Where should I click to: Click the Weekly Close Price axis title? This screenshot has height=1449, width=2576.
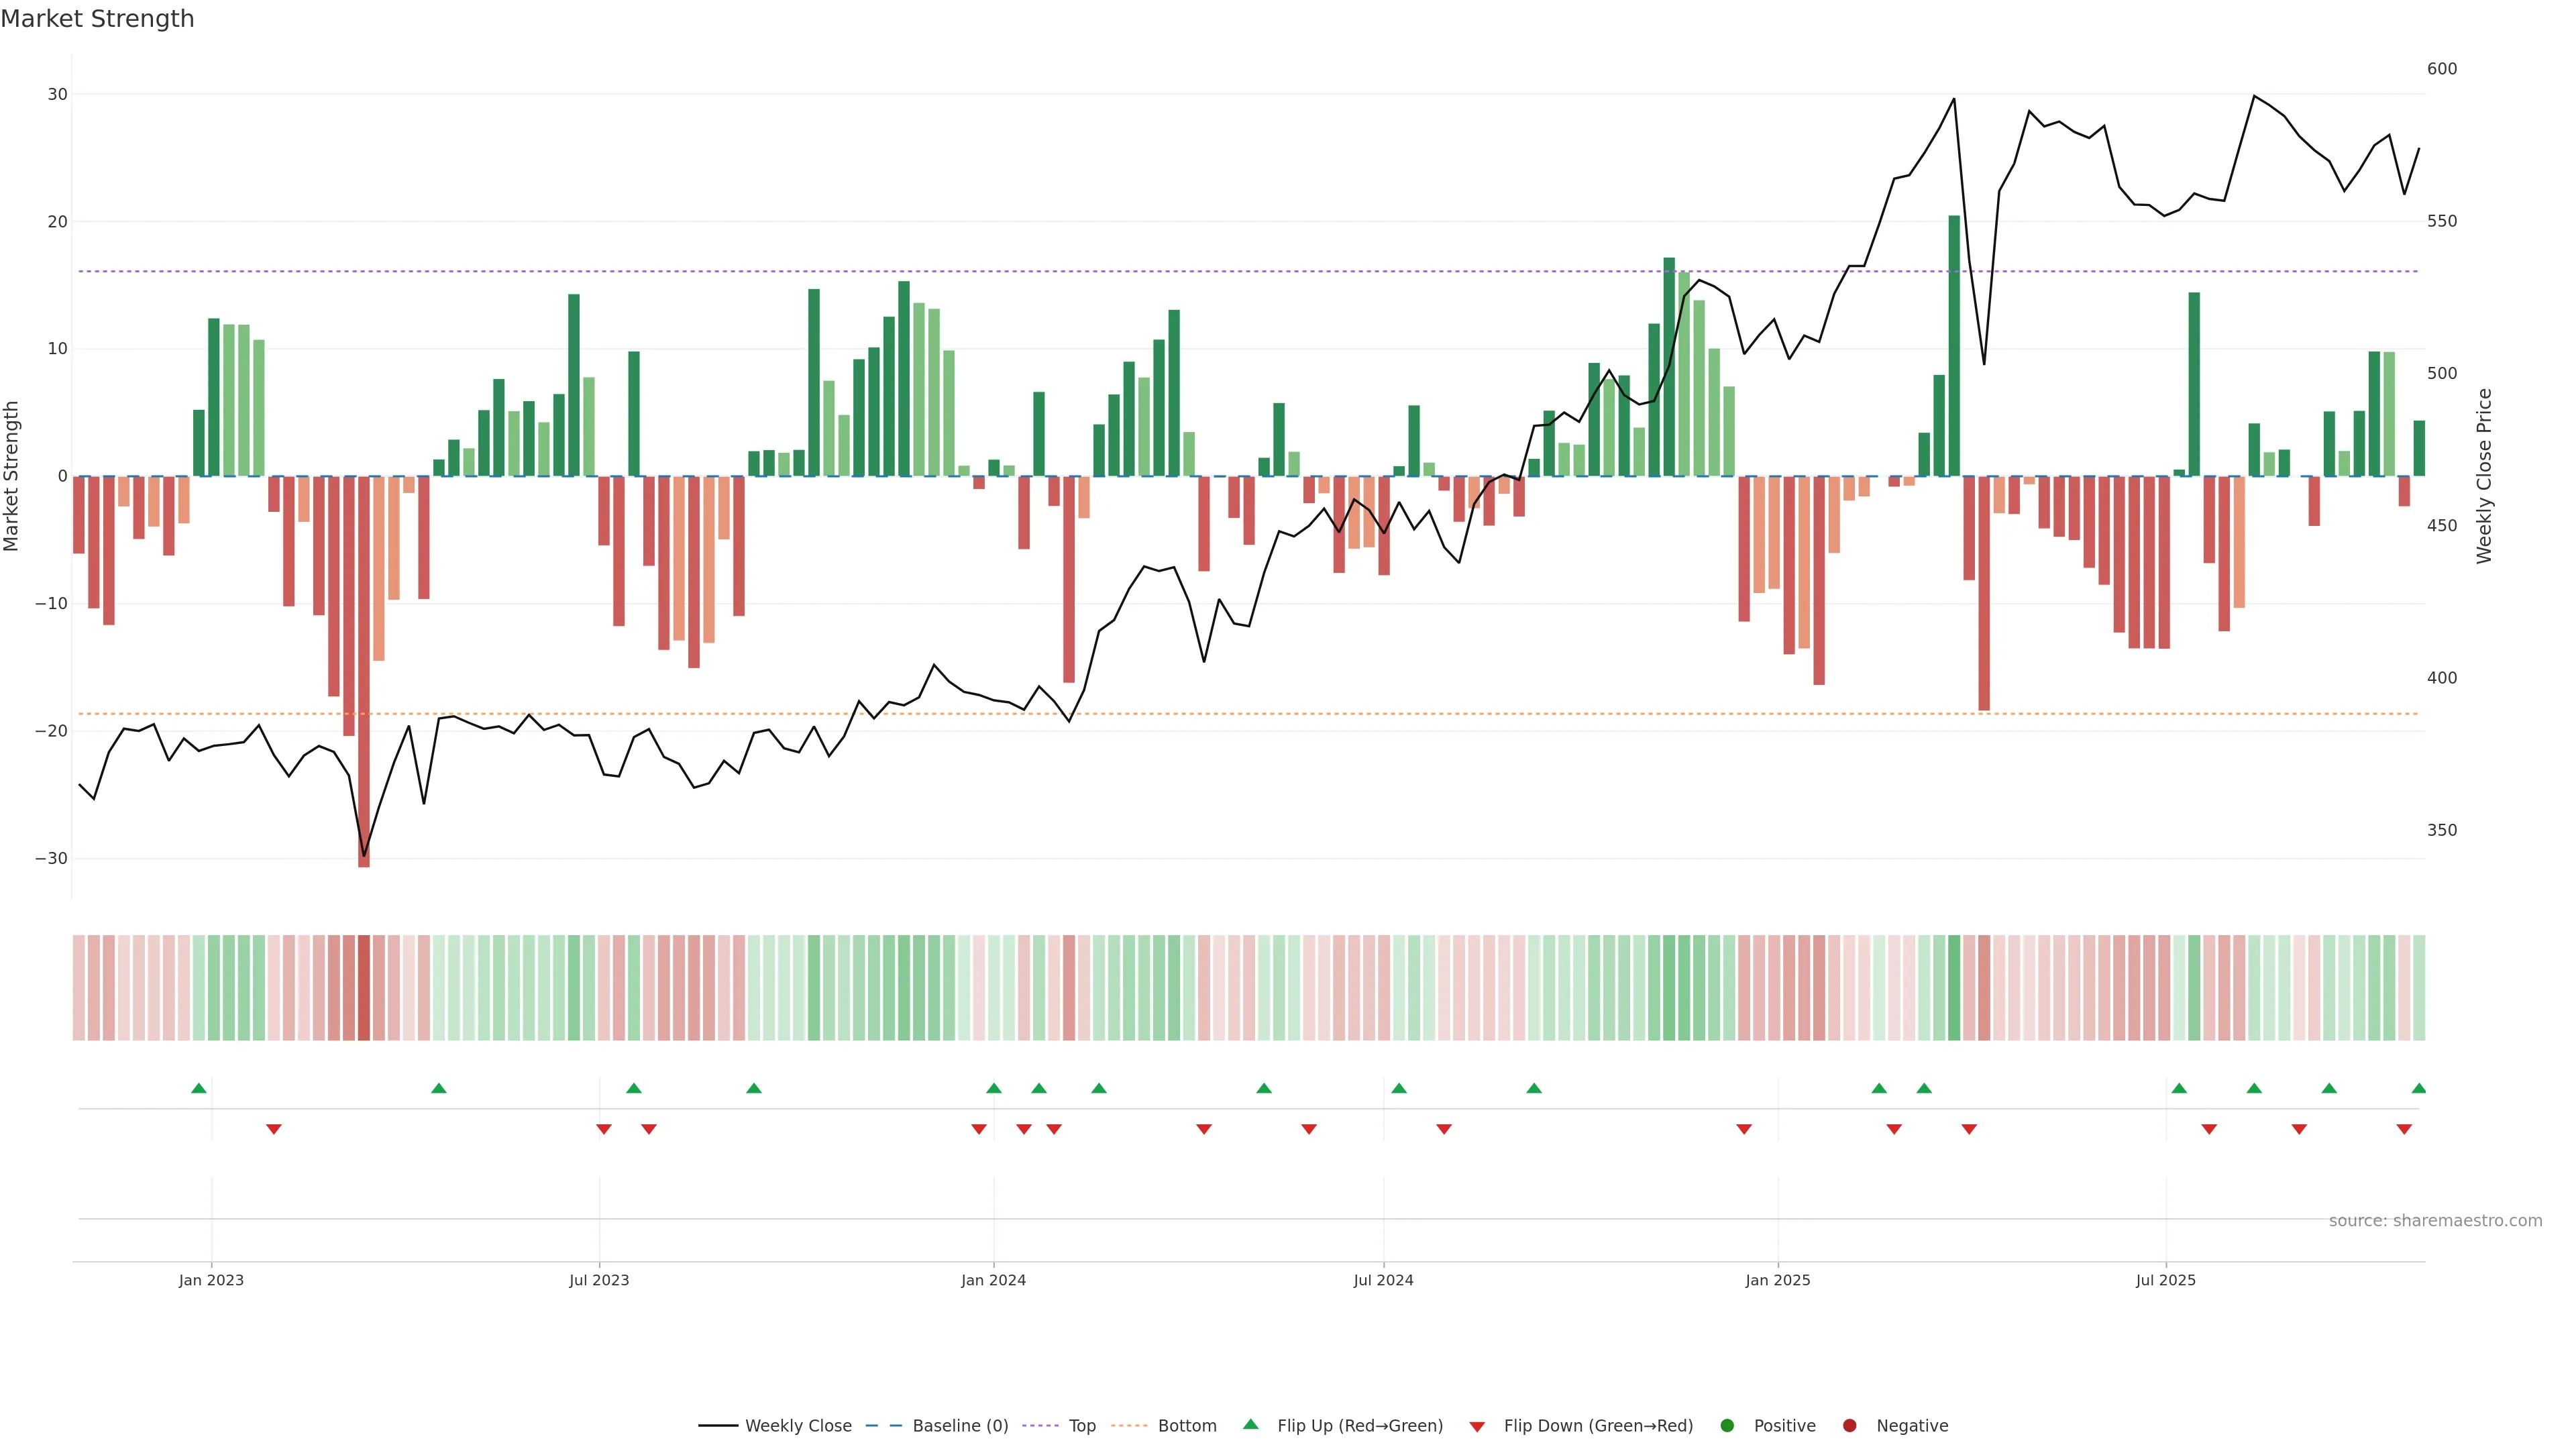click(2484, 476)
